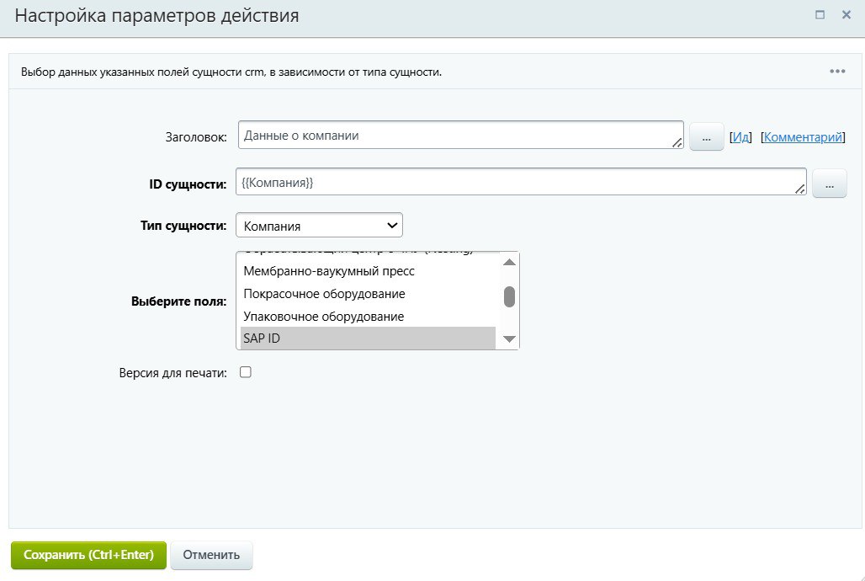Close the action settings dialog
The image size is (865, 581).
pyautogui.click(x=846, y=15)
